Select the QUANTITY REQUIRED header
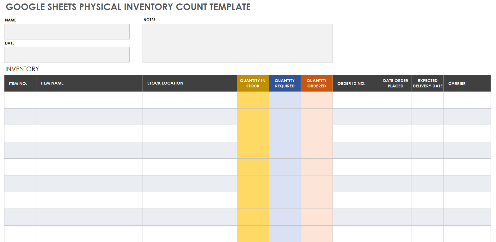Screen dimensions: 496x242 tap(285, 83)
